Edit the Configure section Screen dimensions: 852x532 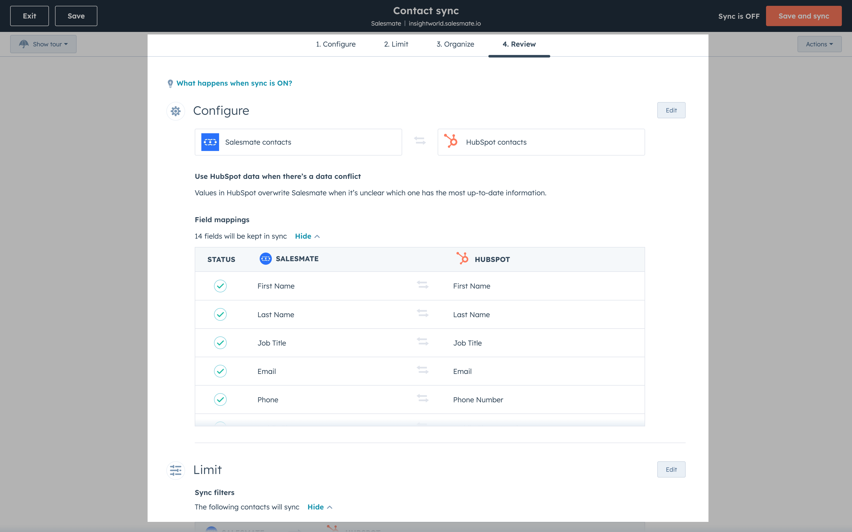pos(671,110)
